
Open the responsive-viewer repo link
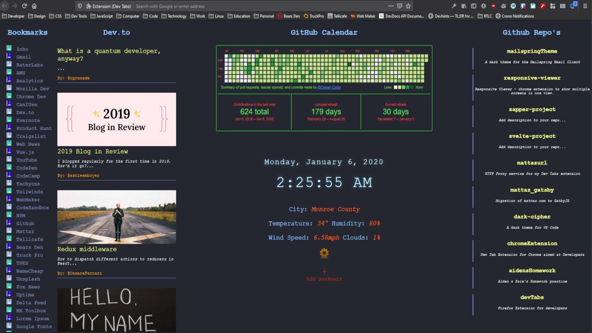pyautogui.click(x=532, y=78)
